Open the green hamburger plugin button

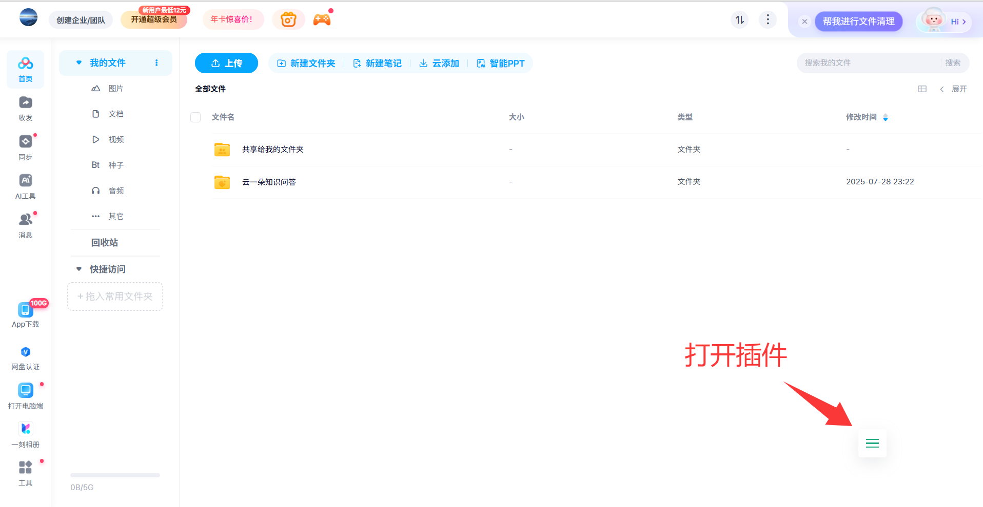coord(872,443)
